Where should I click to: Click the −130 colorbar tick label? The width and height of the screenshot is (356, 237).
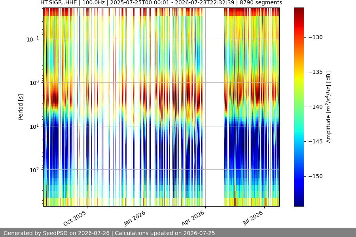(x=315, y=37)
